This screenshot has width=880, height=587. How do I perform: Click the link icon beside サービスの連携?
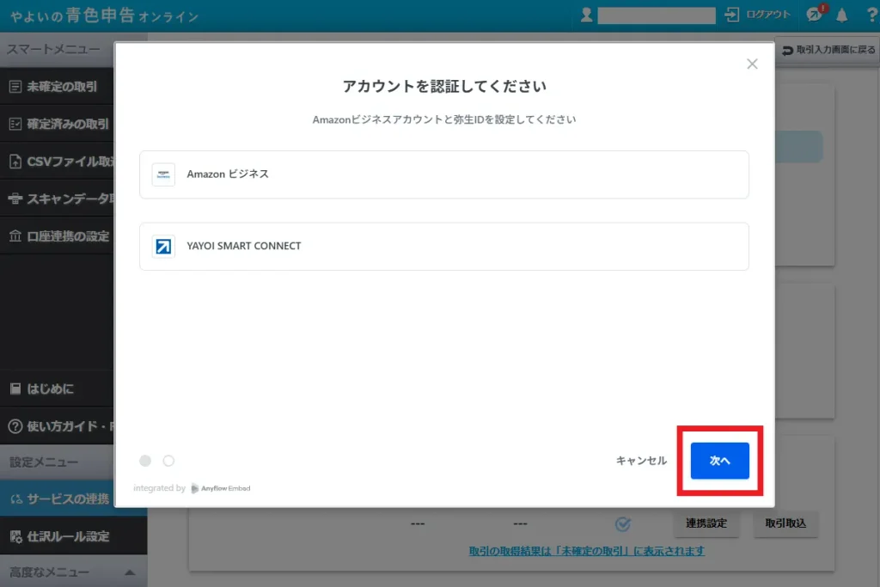pos(15,498)
